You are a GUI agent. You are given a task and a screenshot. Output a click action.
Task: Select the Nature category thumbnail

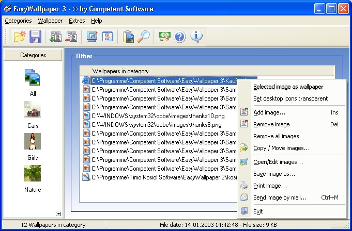(x=33, y=173)
